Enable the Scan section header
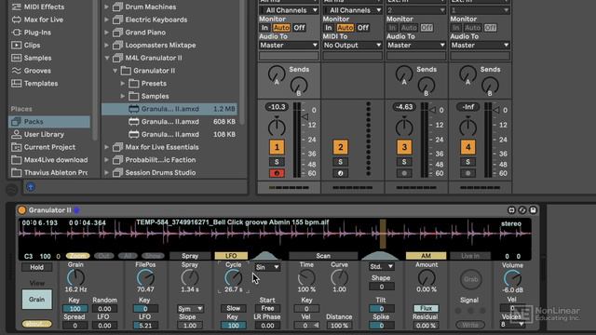The width and height of the screenshot is (596, 335). tap(323, 256)
